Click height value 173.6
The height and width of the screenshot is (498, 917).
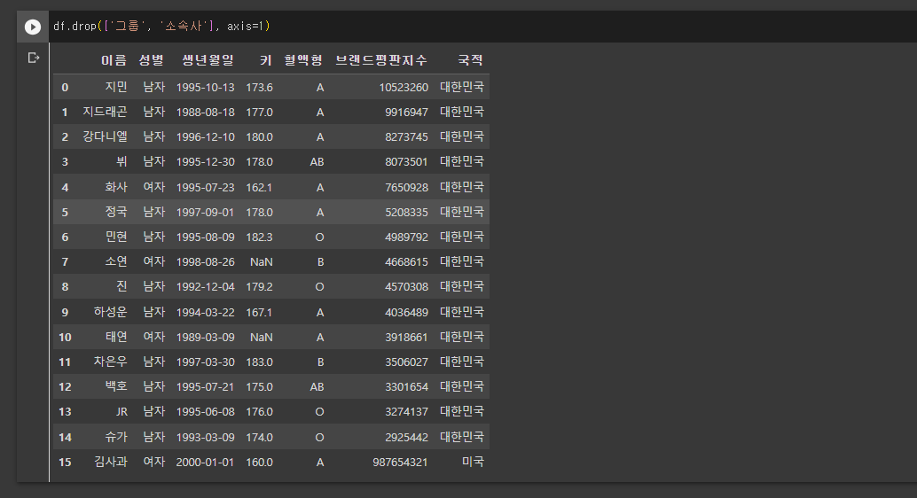tap(259, 87)
